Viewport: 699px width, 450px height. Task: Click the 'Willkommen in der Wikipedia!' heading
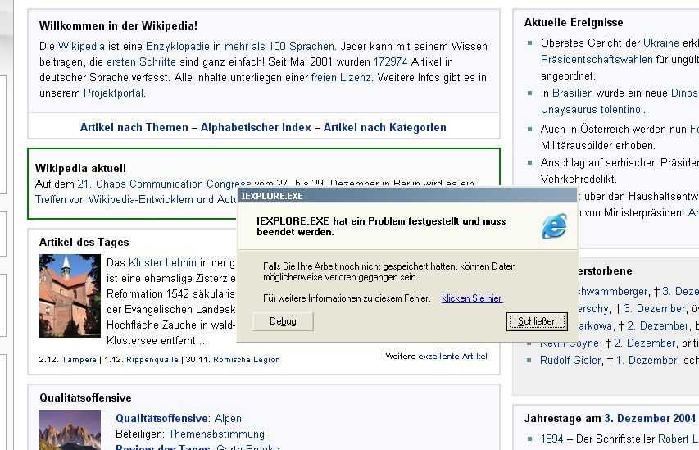click(x=118, y=26)
